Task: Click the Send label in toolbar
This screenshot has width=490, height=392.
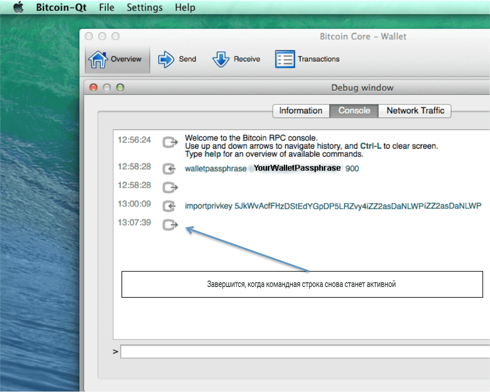Action: 188,59
